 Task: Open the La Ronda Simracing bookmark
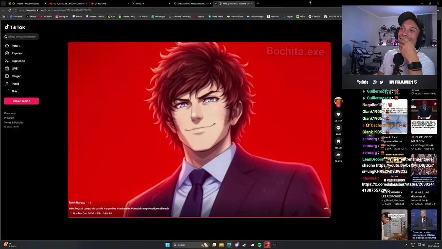coord(180,17)
